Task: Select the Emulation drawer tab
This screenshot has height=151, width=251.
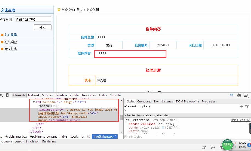Action: 33,141
